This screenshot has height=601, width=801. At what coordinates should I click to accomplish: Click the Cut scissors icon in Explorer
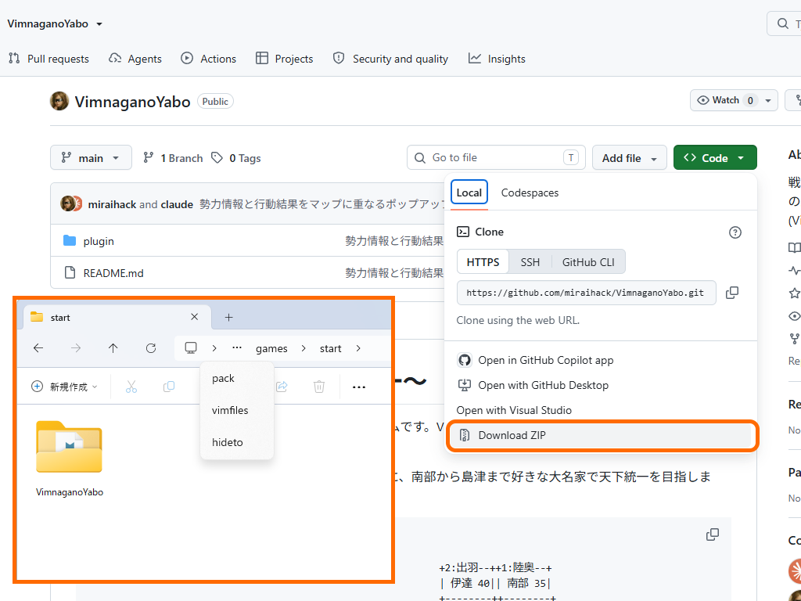point(131,387)
